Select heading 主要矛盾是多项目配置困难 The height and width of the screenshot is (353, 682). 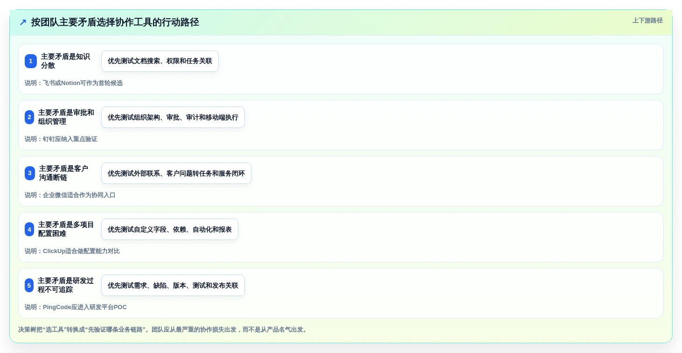pos(66,229)
